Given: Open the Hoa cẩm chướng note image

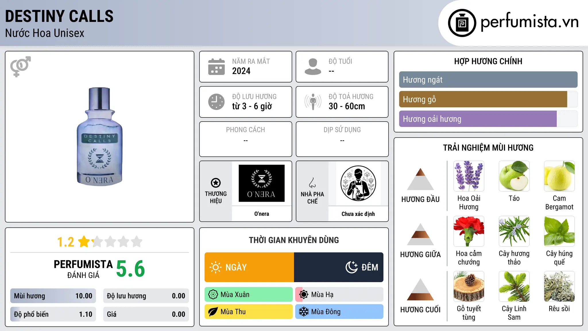Looking at the screenshot, I should click(x=469, y=231).
